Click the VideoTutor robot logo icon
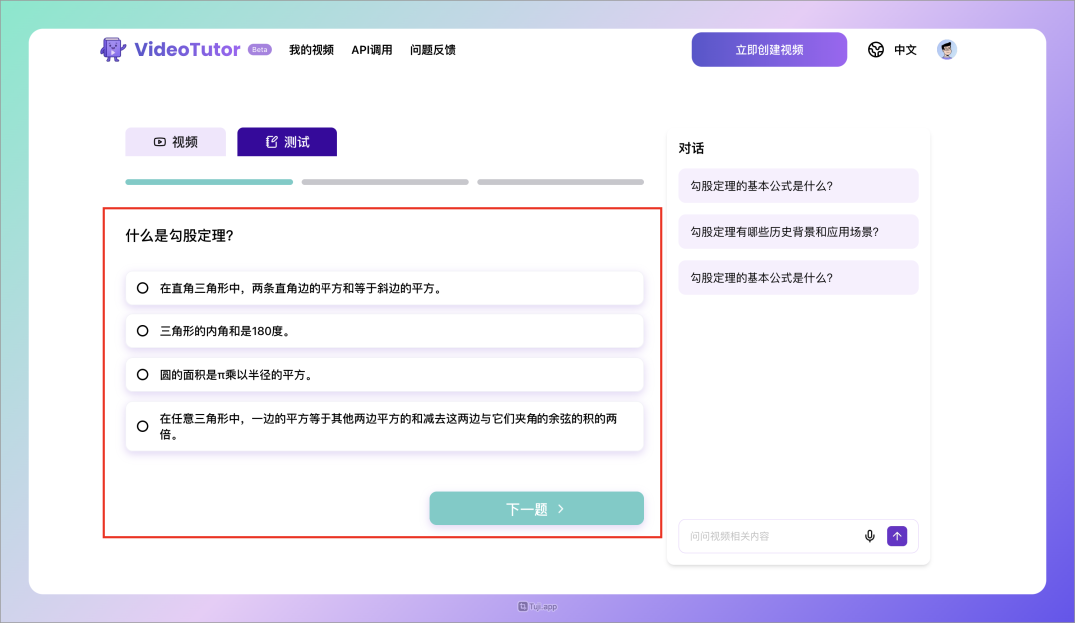The width and height of the screenshot is (1075, 623). click(112, 50)
